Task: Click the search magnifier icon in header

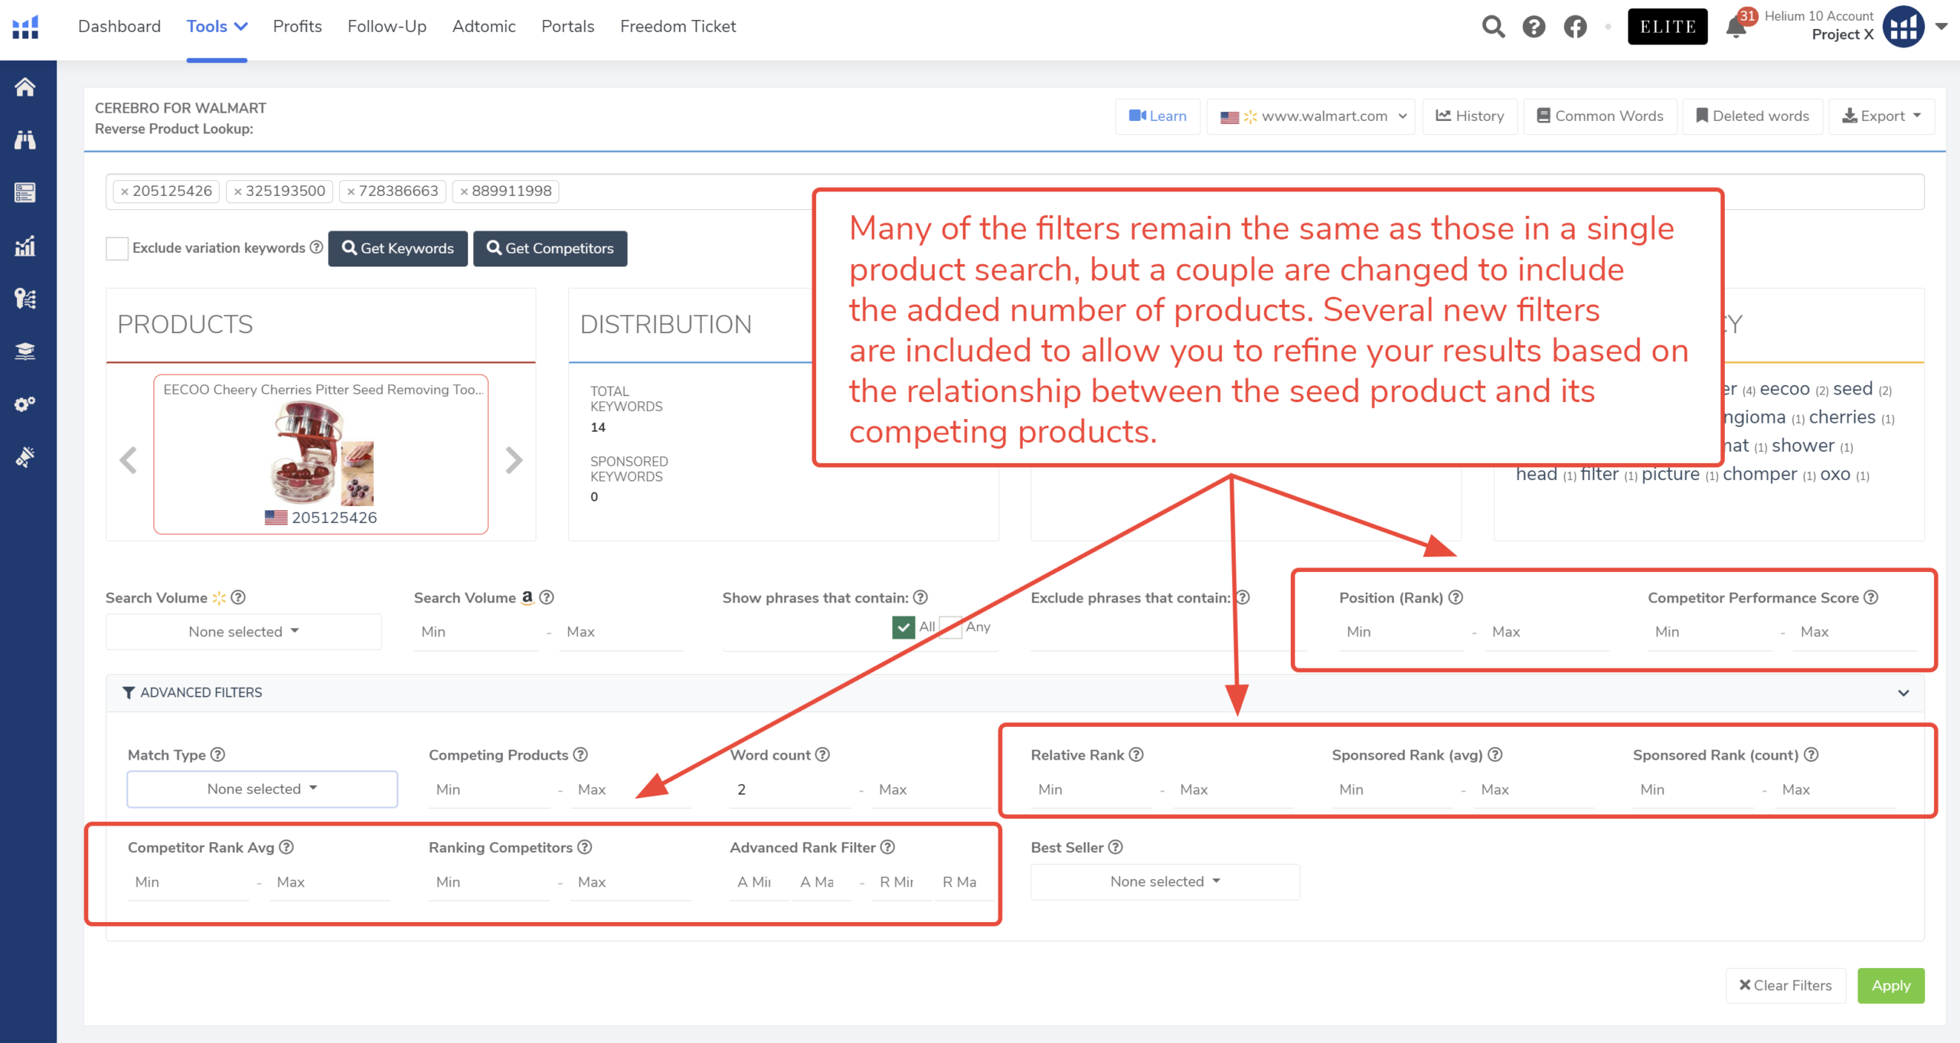Action: [1493, 27]
